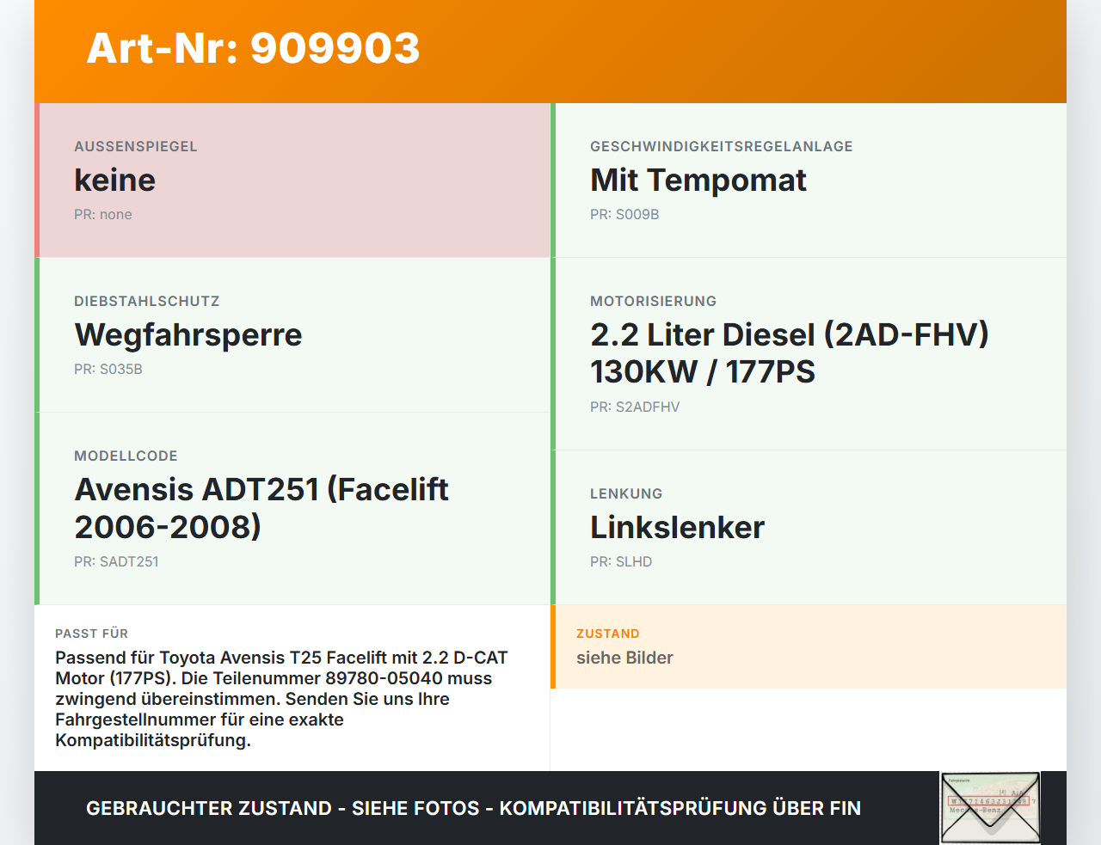Select the 'Wegfahrsperre' value
This screenshot has width=1101, height=845.
click(188, 335)
